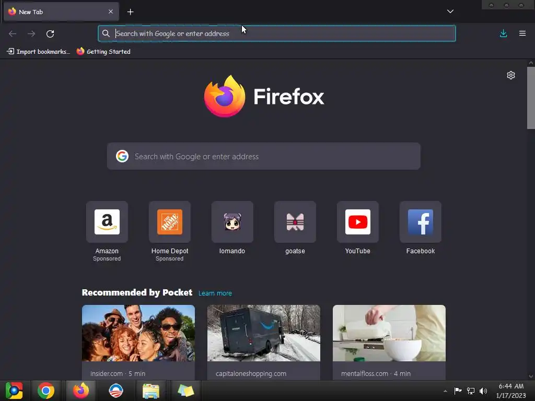Open the mentalfloss.com story thumbnail

coord(389,333)
